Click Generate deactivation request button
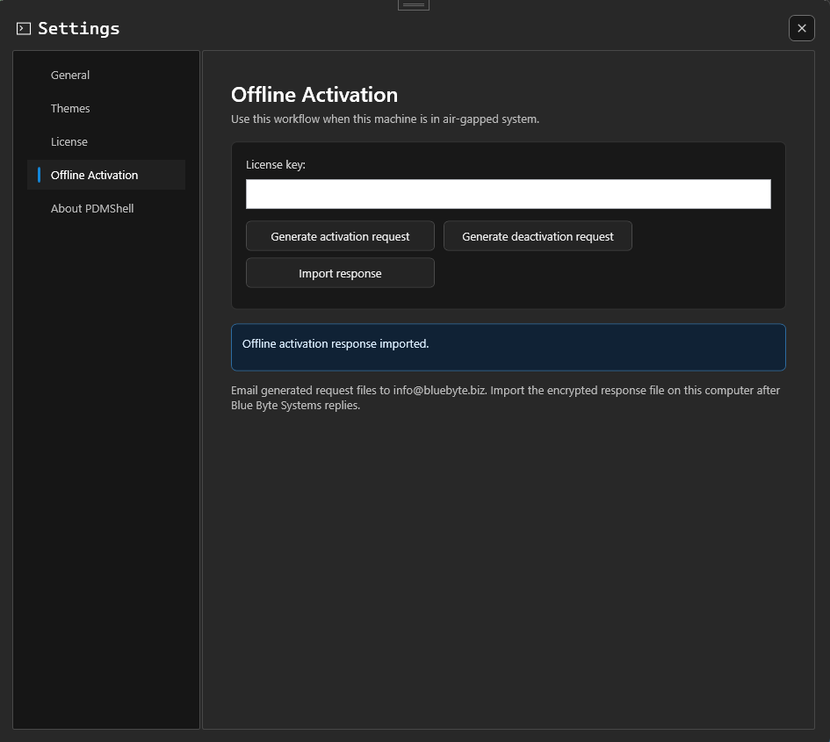 pos(538,236)
